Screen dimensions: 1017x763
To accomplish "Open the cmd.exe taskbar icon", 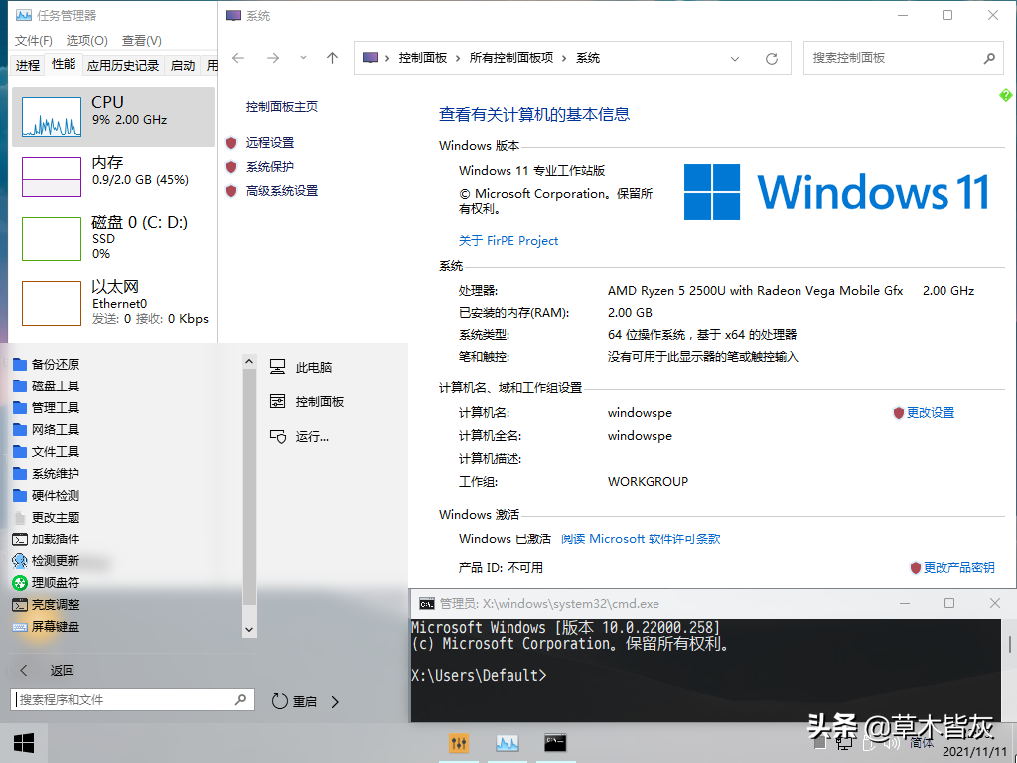I will 555,743.
